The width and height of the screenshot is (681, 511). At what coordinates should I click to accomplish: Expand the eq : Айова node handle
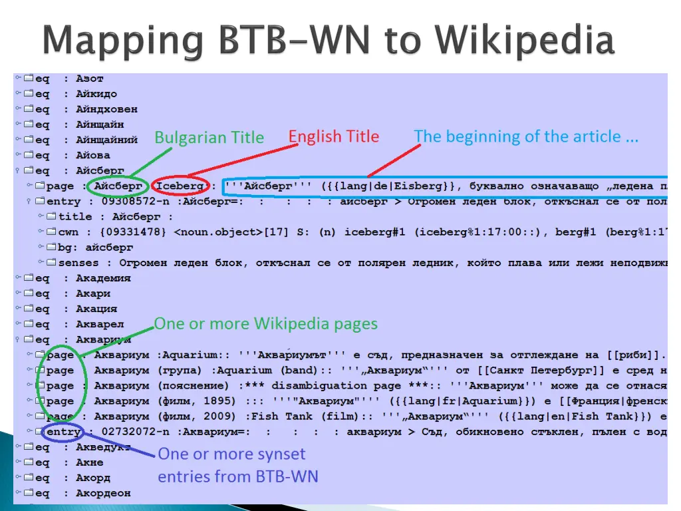(18, 154)
